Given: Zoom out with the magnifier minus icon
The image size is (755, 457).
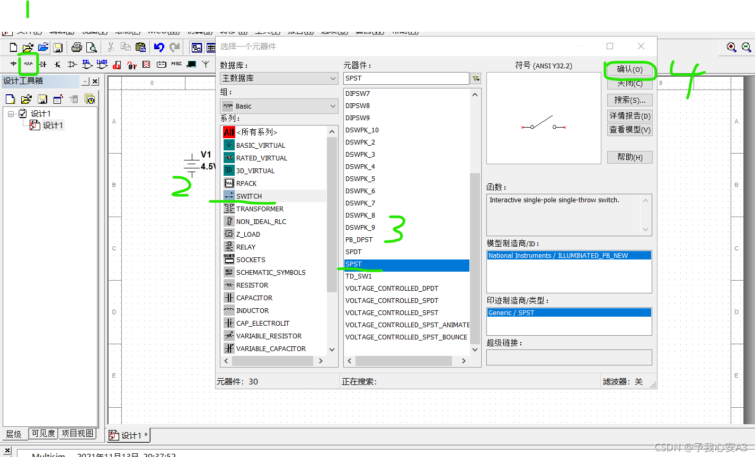Looking at the screenshot, I should 747,47.
